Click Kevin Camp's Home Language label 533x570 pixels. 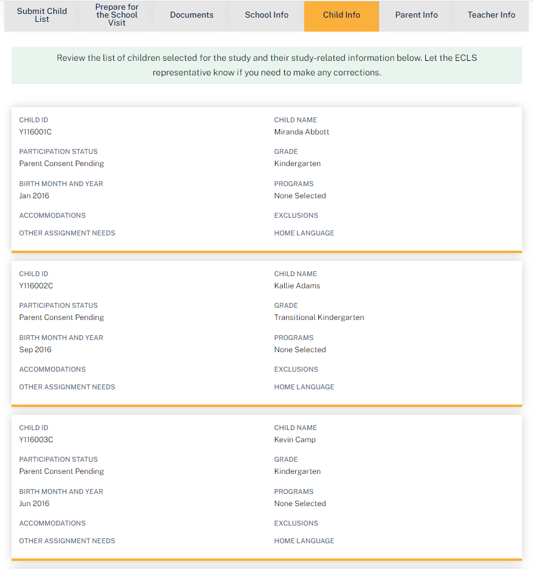tap(304, 541)
